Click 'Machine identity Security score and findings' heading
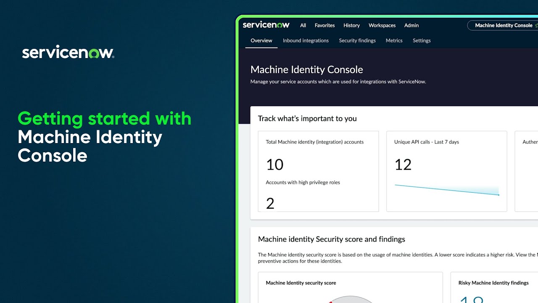538x303 pixels. (332, 239)
